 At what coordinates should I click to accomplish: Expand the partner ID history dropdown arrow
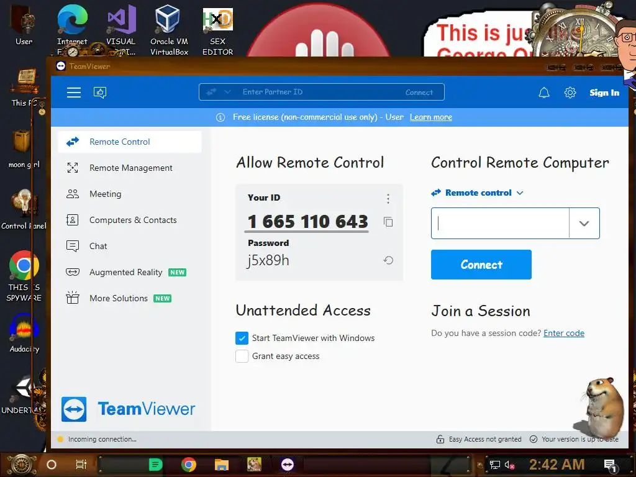[584, 224]
